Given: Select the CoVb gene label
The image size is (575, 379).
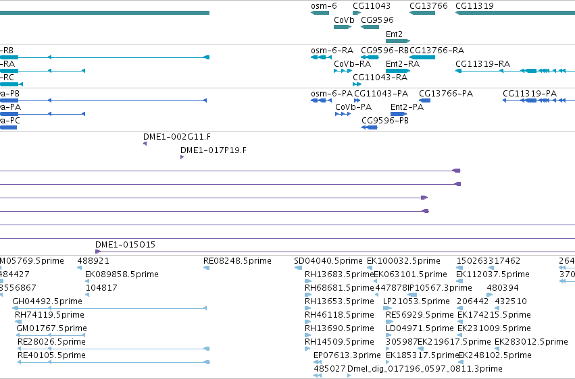Looking at the screenshot, I should (x=344, y=20).
